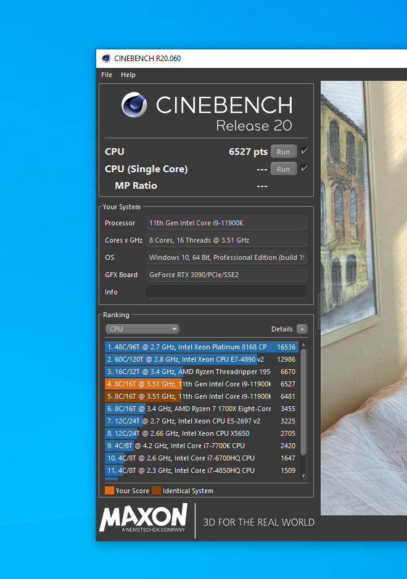Viewport: 407px width, 579px height.
Task: Click the OS information field
Action: (x=226, y=257)
